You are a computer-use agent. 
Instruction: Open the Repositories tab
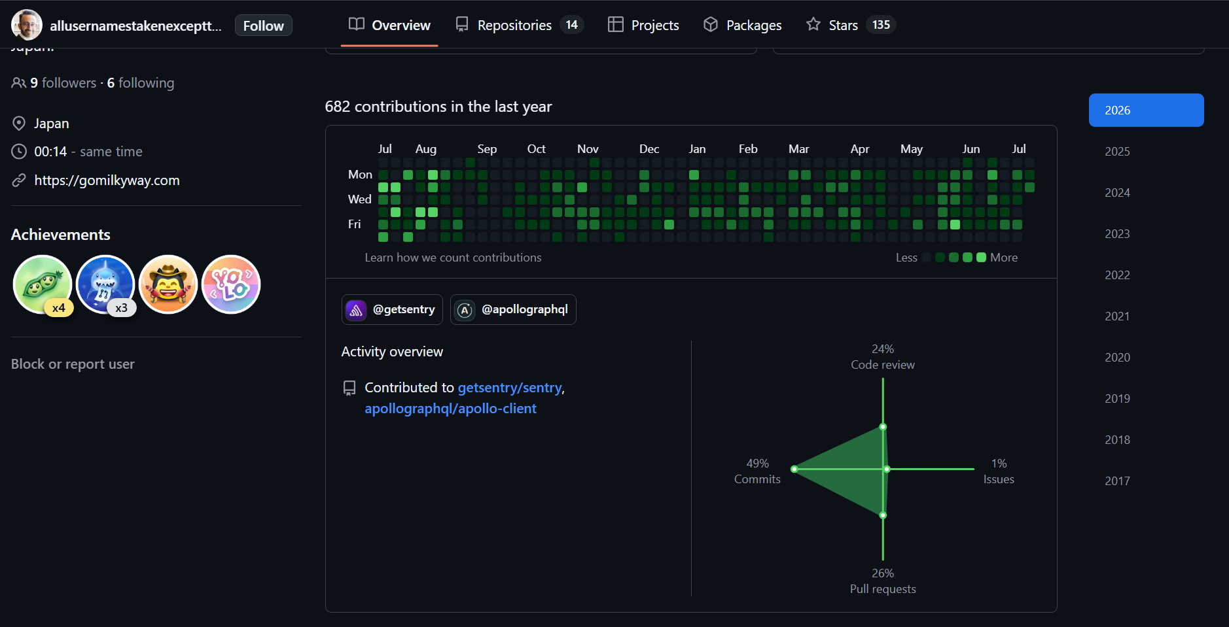(520, 25)
